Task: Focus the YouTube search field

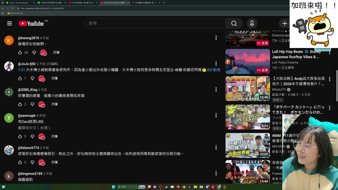Action: [155, 23]
